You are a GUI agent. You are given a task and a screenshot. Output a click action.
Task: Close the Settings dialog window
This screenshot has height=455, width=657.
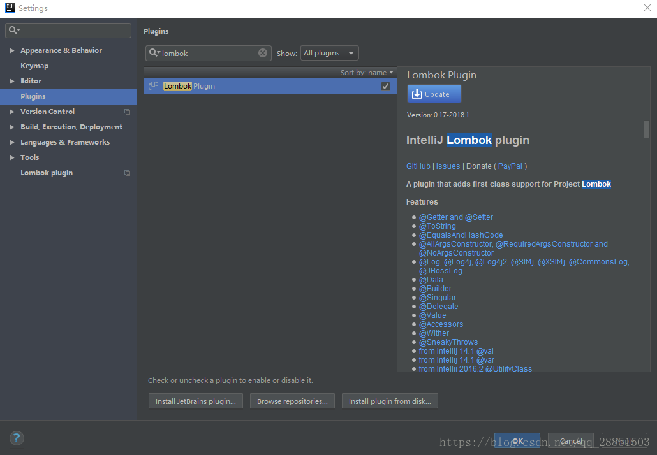(647, 8)
